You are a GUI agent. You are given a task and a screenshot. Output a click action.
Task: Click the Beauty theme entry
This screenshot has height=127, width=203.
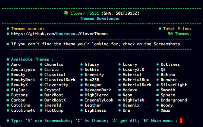pos(18,75)
